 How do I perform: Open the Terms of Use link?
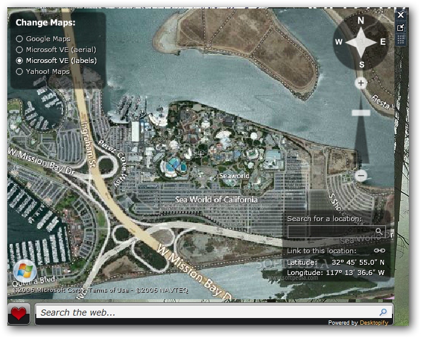[108, 290]
